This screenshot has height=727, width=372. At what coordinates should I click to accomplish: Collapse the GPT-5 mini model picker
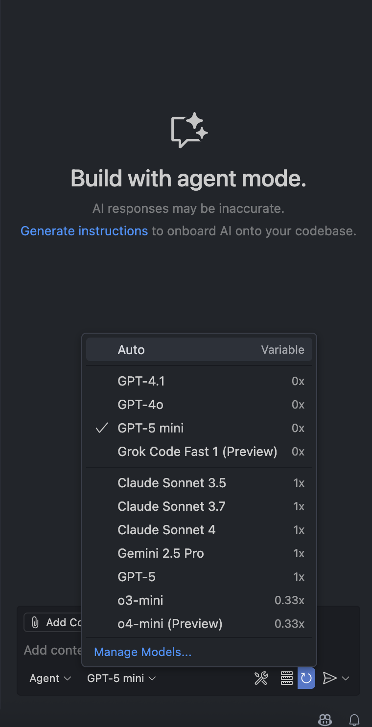(121, 678)
